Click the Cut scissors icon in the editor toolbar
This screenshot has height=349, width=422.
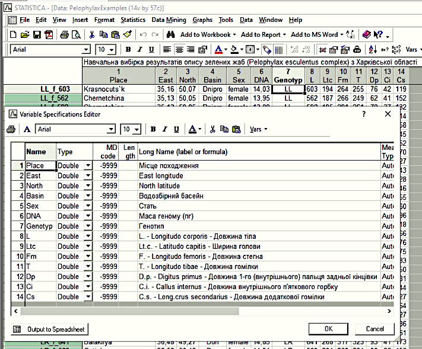point(211,129)
